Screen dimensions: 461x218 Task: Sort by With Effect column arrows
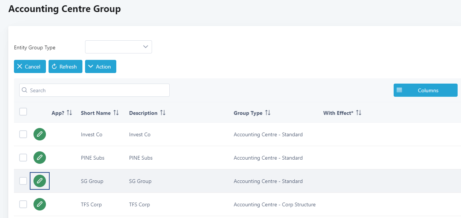[359, 113]
